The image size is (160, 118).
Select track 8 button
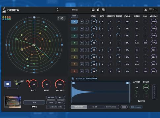(x=74, y=71)
